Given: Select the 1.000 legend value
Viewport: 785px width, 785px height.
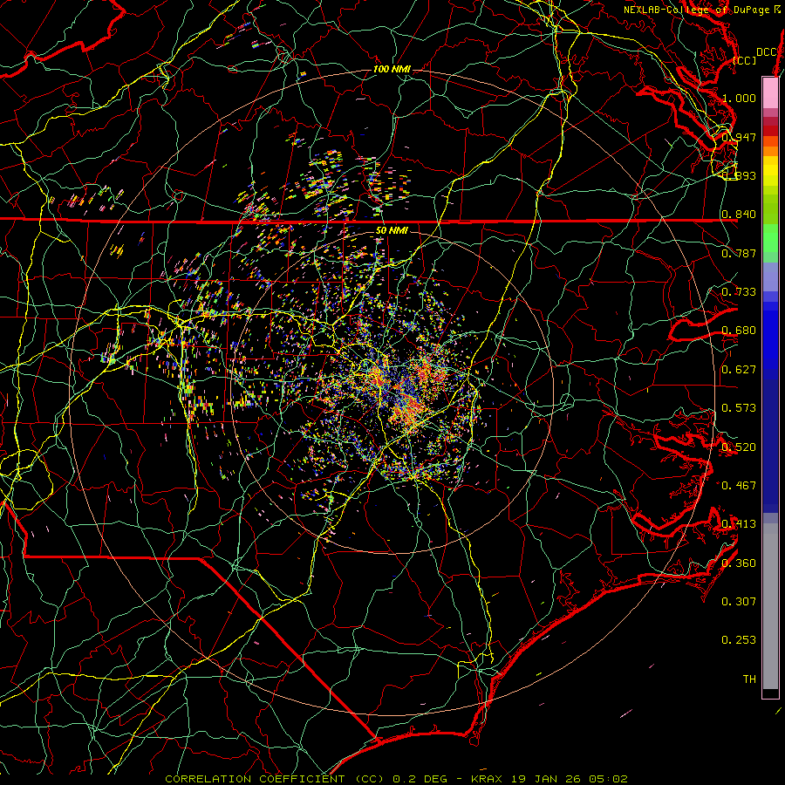Looking at the screenshot, I should pyautogui.click(x=739, y=98).
